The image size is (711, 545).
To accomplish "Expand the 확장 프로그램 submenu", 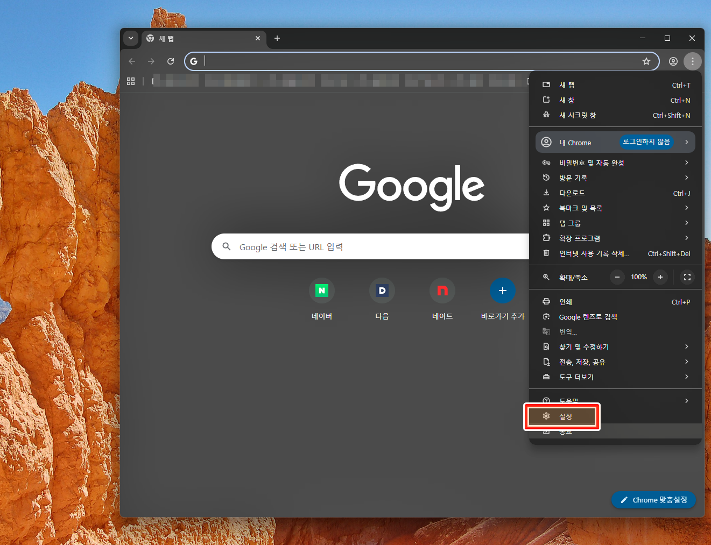I will [x=615, y=238].
